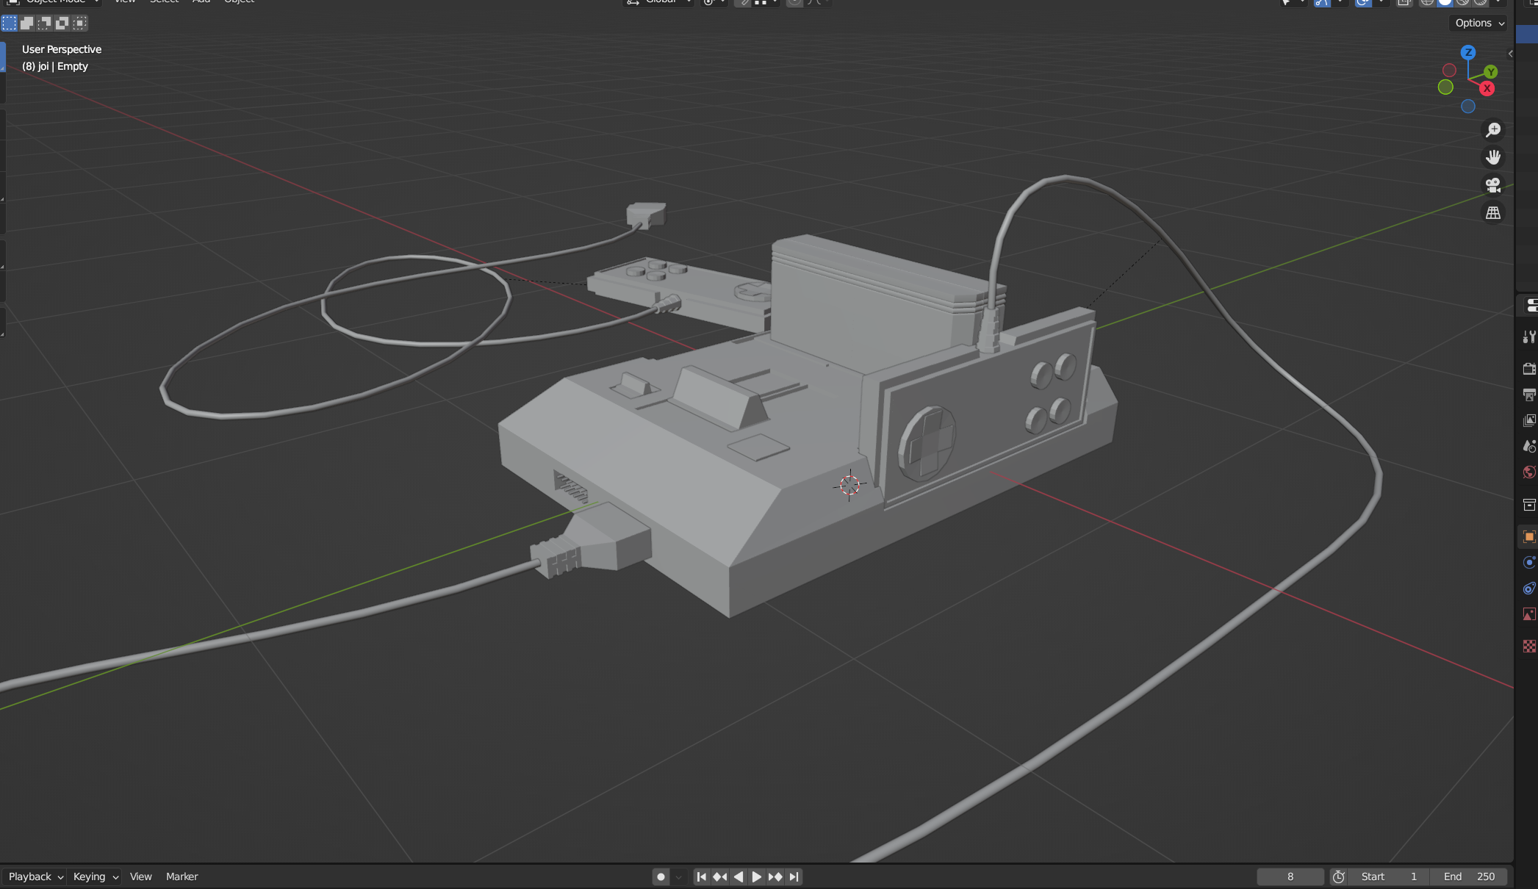Viewport: 1538px width, 889px height.
Task: Toggle the auto keying record button
Action: pos(661,877)
